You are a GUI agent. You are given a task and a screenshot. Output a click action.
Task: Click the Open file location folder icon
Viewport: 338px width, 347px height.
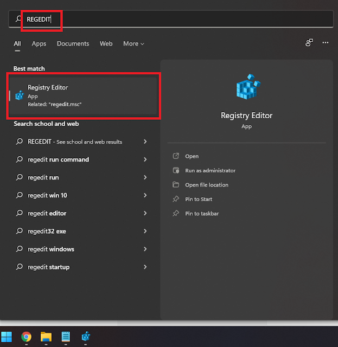(x=176, y=184)
